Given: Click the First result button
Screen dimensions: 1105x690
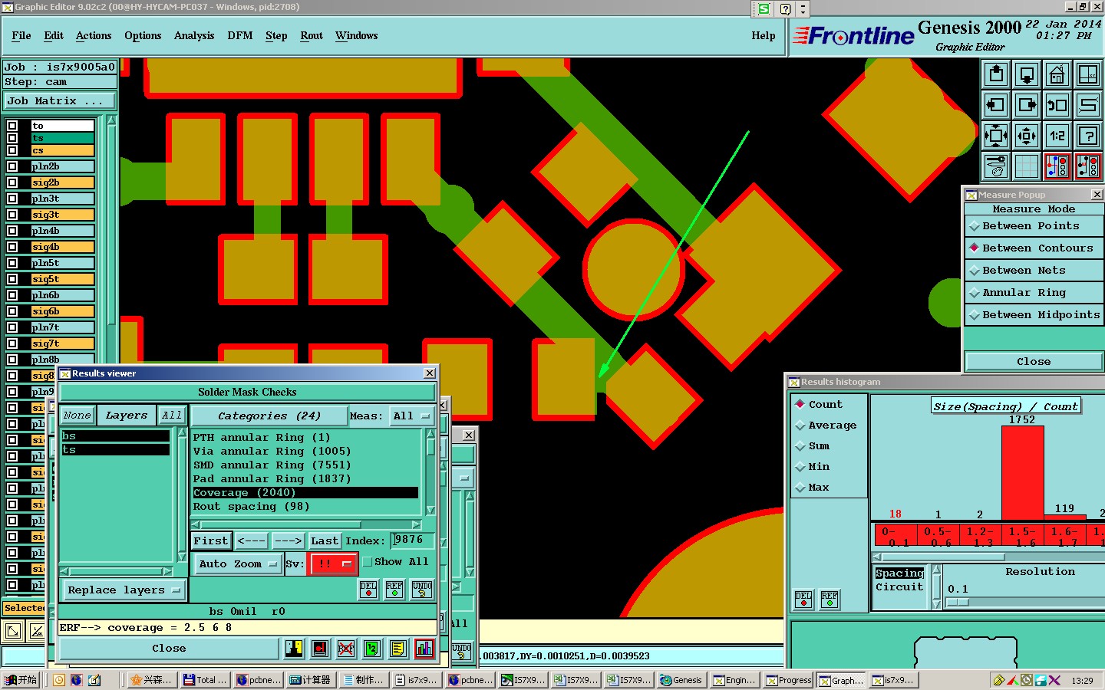Looking at the screenshot, I should point(211,540).
